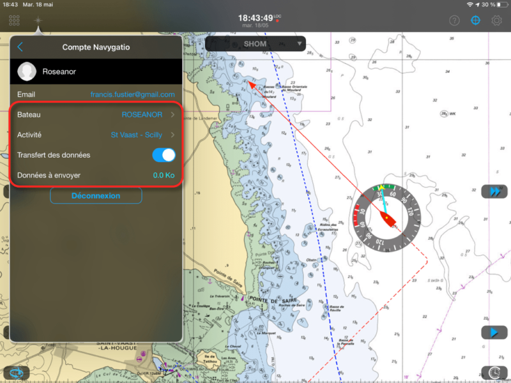Tap the Roseanor profile avatar
The image size is (511, 383).
(x=27, y=71)
